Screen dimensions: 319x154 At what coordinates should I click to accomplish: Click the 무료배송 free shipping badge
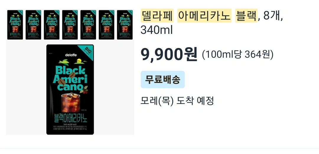point(163,80)
